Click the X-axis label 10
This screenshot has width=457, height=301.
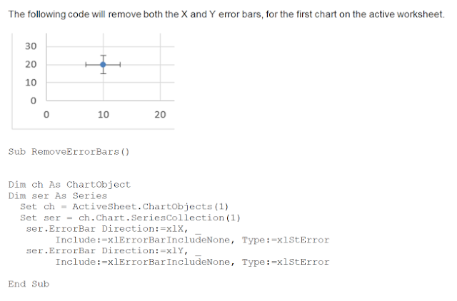pos(103,114)
